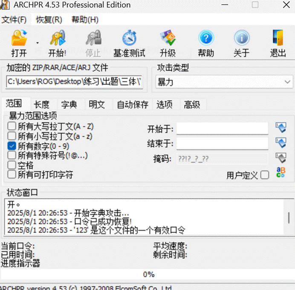Minimize the ARCHPR window
Image resolution: width=295 pixels, height=290 pixels.
click(x=225, y=5)
